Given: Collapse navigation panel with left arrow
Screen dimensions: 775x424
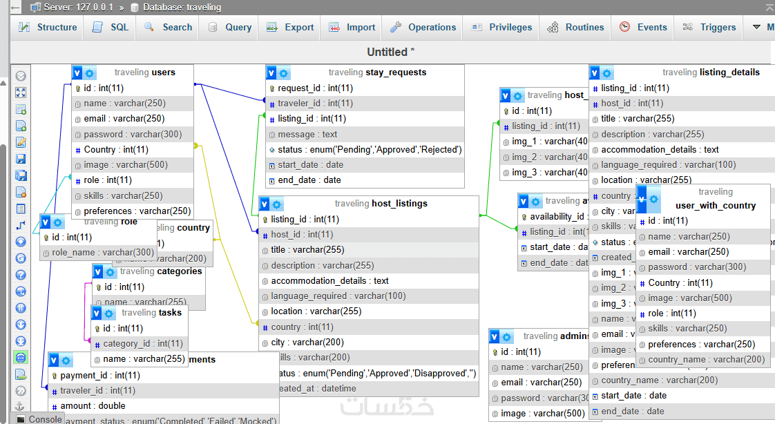Looking at the screenshot, I should [x=15, y=8].
